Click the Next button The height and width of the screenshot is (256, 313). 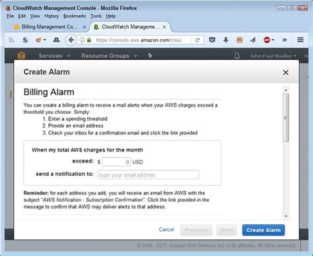226,230
